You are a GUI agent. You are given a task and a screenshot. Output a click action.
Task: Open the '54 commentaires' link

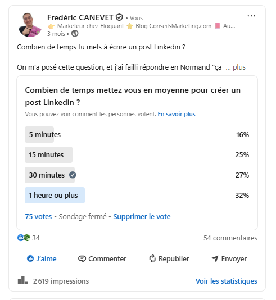tap(230, 238)
